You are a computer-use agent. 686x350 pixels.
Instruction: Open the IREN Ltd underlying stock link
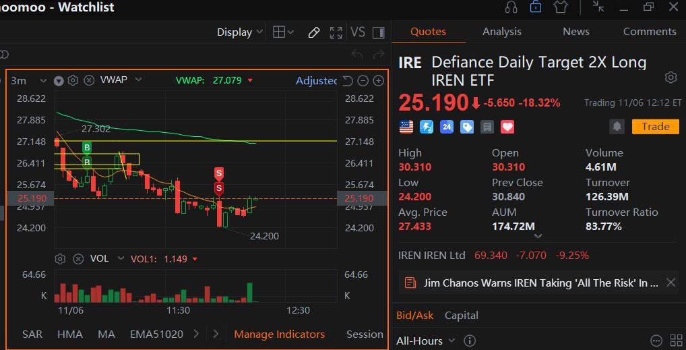point(431,255)
